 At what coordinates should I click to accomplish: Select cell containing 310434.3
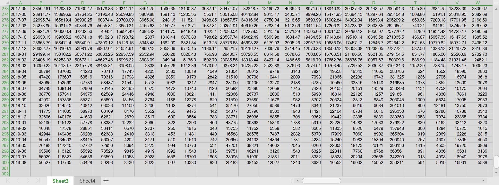pos(395,66)
